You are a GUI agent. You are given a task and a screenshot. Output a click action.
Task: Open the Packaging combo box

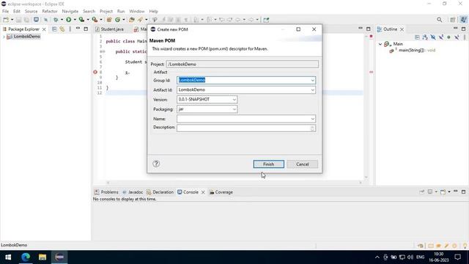point(207,109)
